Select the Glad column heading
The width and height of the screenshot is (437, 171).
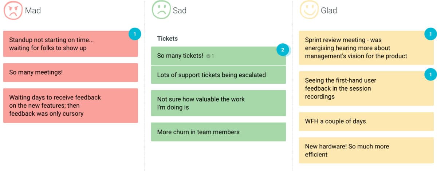coord(328,11)
